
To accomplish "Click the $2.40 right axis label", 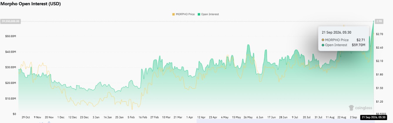I will (x=379, y=47).
